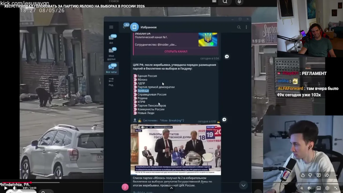Open the Ред. folder editor
This screenshot has width=343, height=193.
coord(111,82)
